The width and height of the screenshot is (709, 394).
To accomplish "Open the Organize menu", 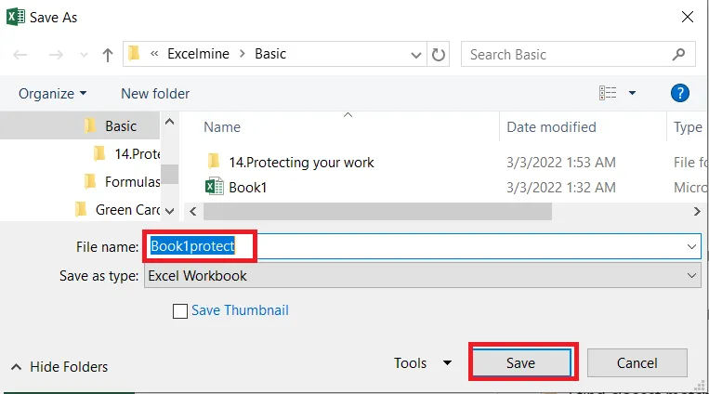I will [52, 94].
